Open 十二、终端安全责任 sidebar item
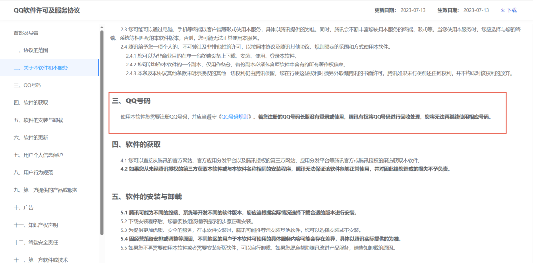Image resolution: width=533 pixels, height=263 pixels. tap(36, 242)
